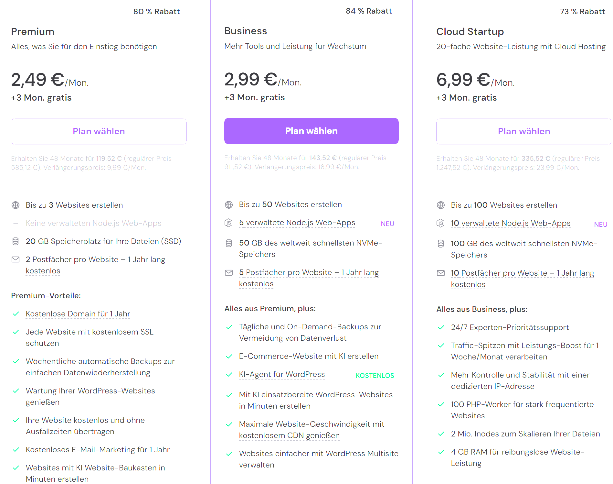
Task: Open the 10 verwaltete Node.js Web-Apps link
Action: pyautogui.click(x=510, y=223)
